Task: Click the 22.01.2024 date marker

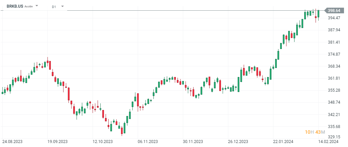Action: pyautogui.click(x=283, y=142)
